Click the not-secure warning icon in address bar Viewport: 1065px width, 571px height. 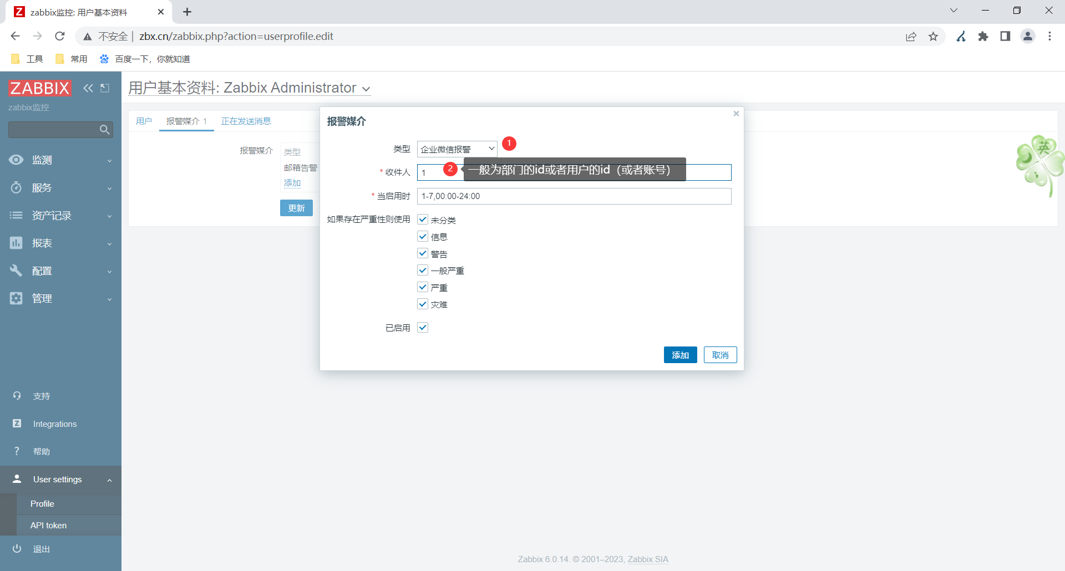(88, 37)
